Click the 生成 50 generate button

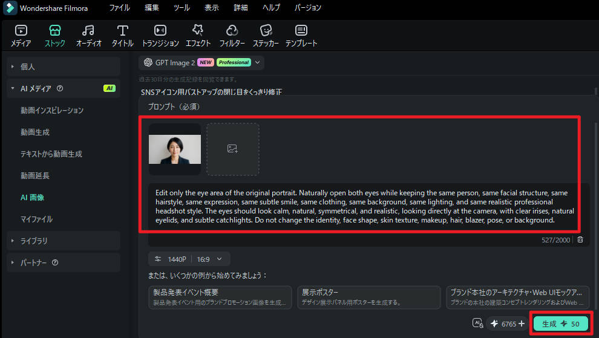point(560,324)
